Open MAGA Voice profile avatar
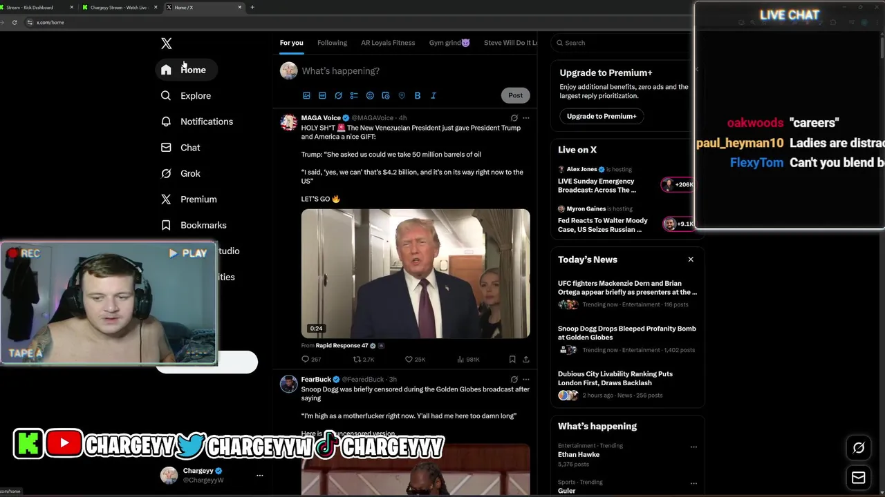 pos(288,123)
